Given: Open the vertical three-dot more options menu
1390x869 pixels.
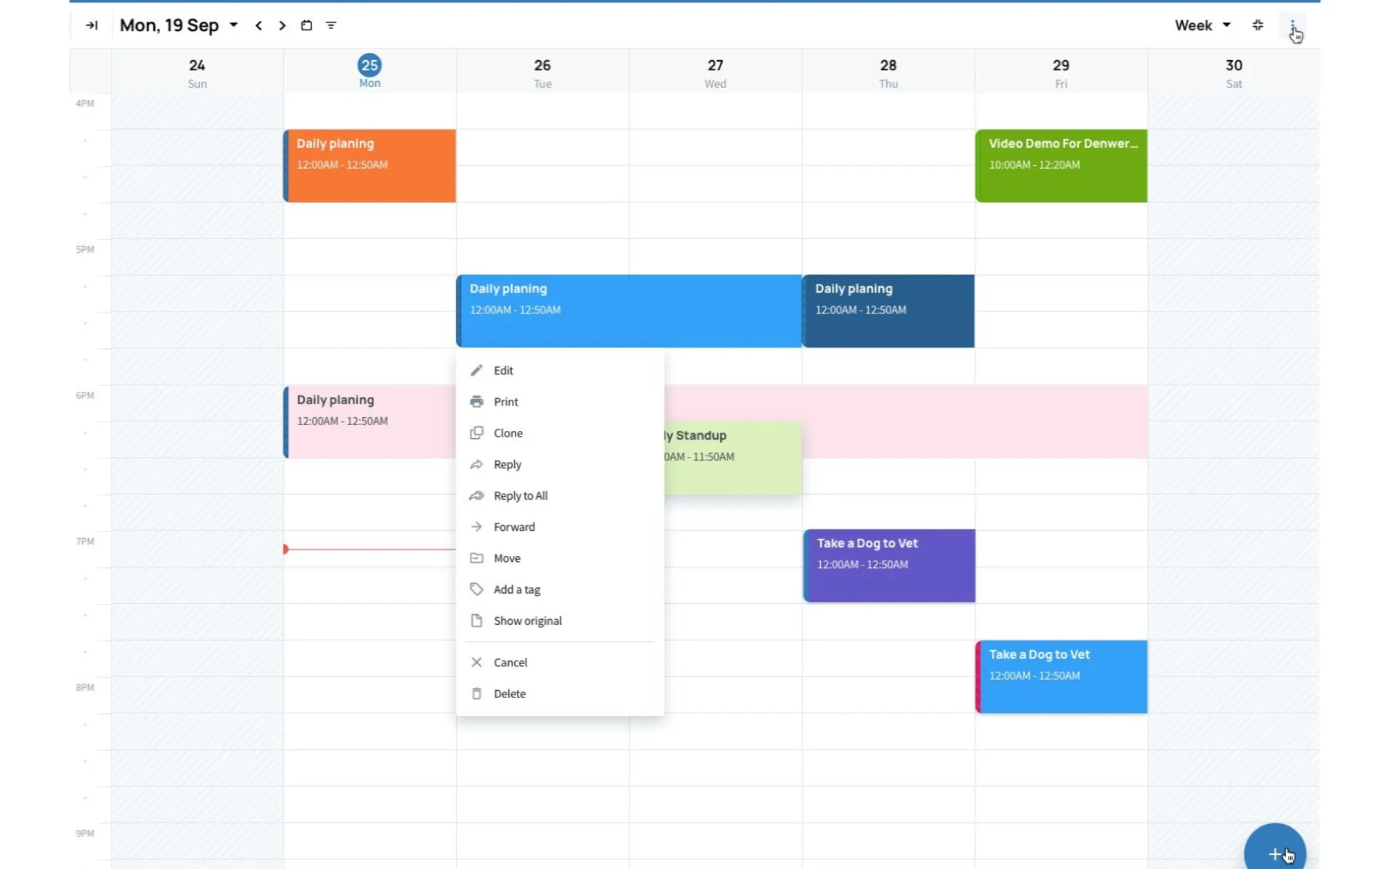Looking at the screenshot, I should pos(1292,26).
